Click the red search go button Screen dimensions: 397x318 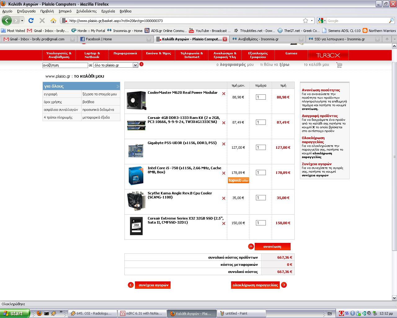tap(141, 64)
